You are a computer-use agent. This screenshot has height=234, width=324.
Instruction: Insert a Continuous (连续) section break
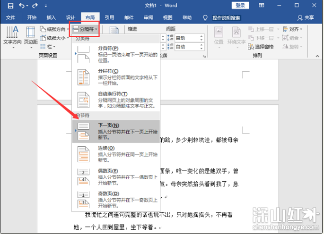[83, 154]
